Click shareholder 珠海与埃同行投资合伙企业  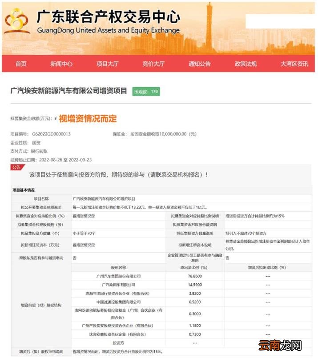click(x=117, y=294)
